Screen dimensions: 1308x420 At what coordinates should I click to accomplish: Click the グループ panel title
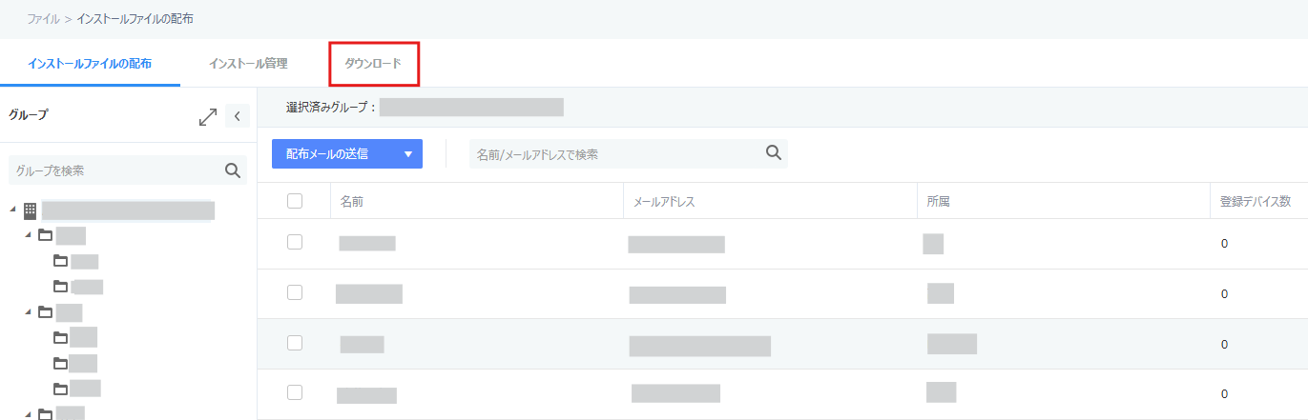point(29,114)
